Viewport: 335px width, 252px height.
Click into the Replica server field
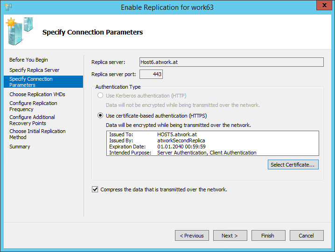231,62
